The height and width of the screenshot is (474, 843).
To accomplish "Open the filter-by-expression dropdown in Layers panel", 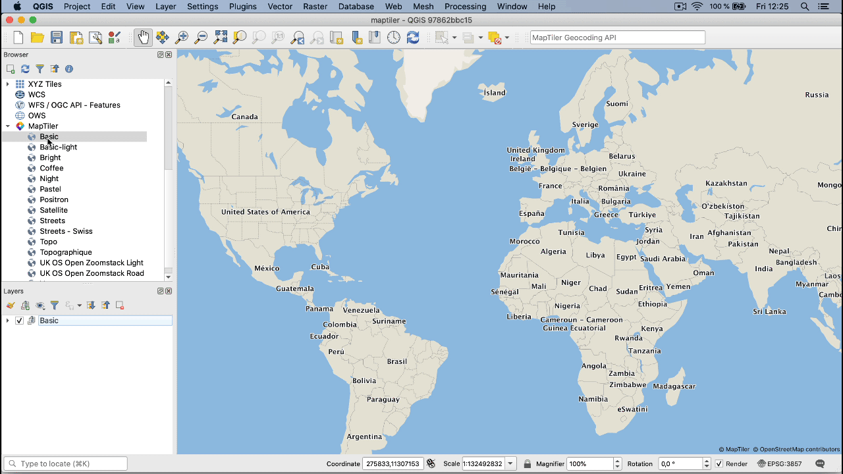I will 80,305.
